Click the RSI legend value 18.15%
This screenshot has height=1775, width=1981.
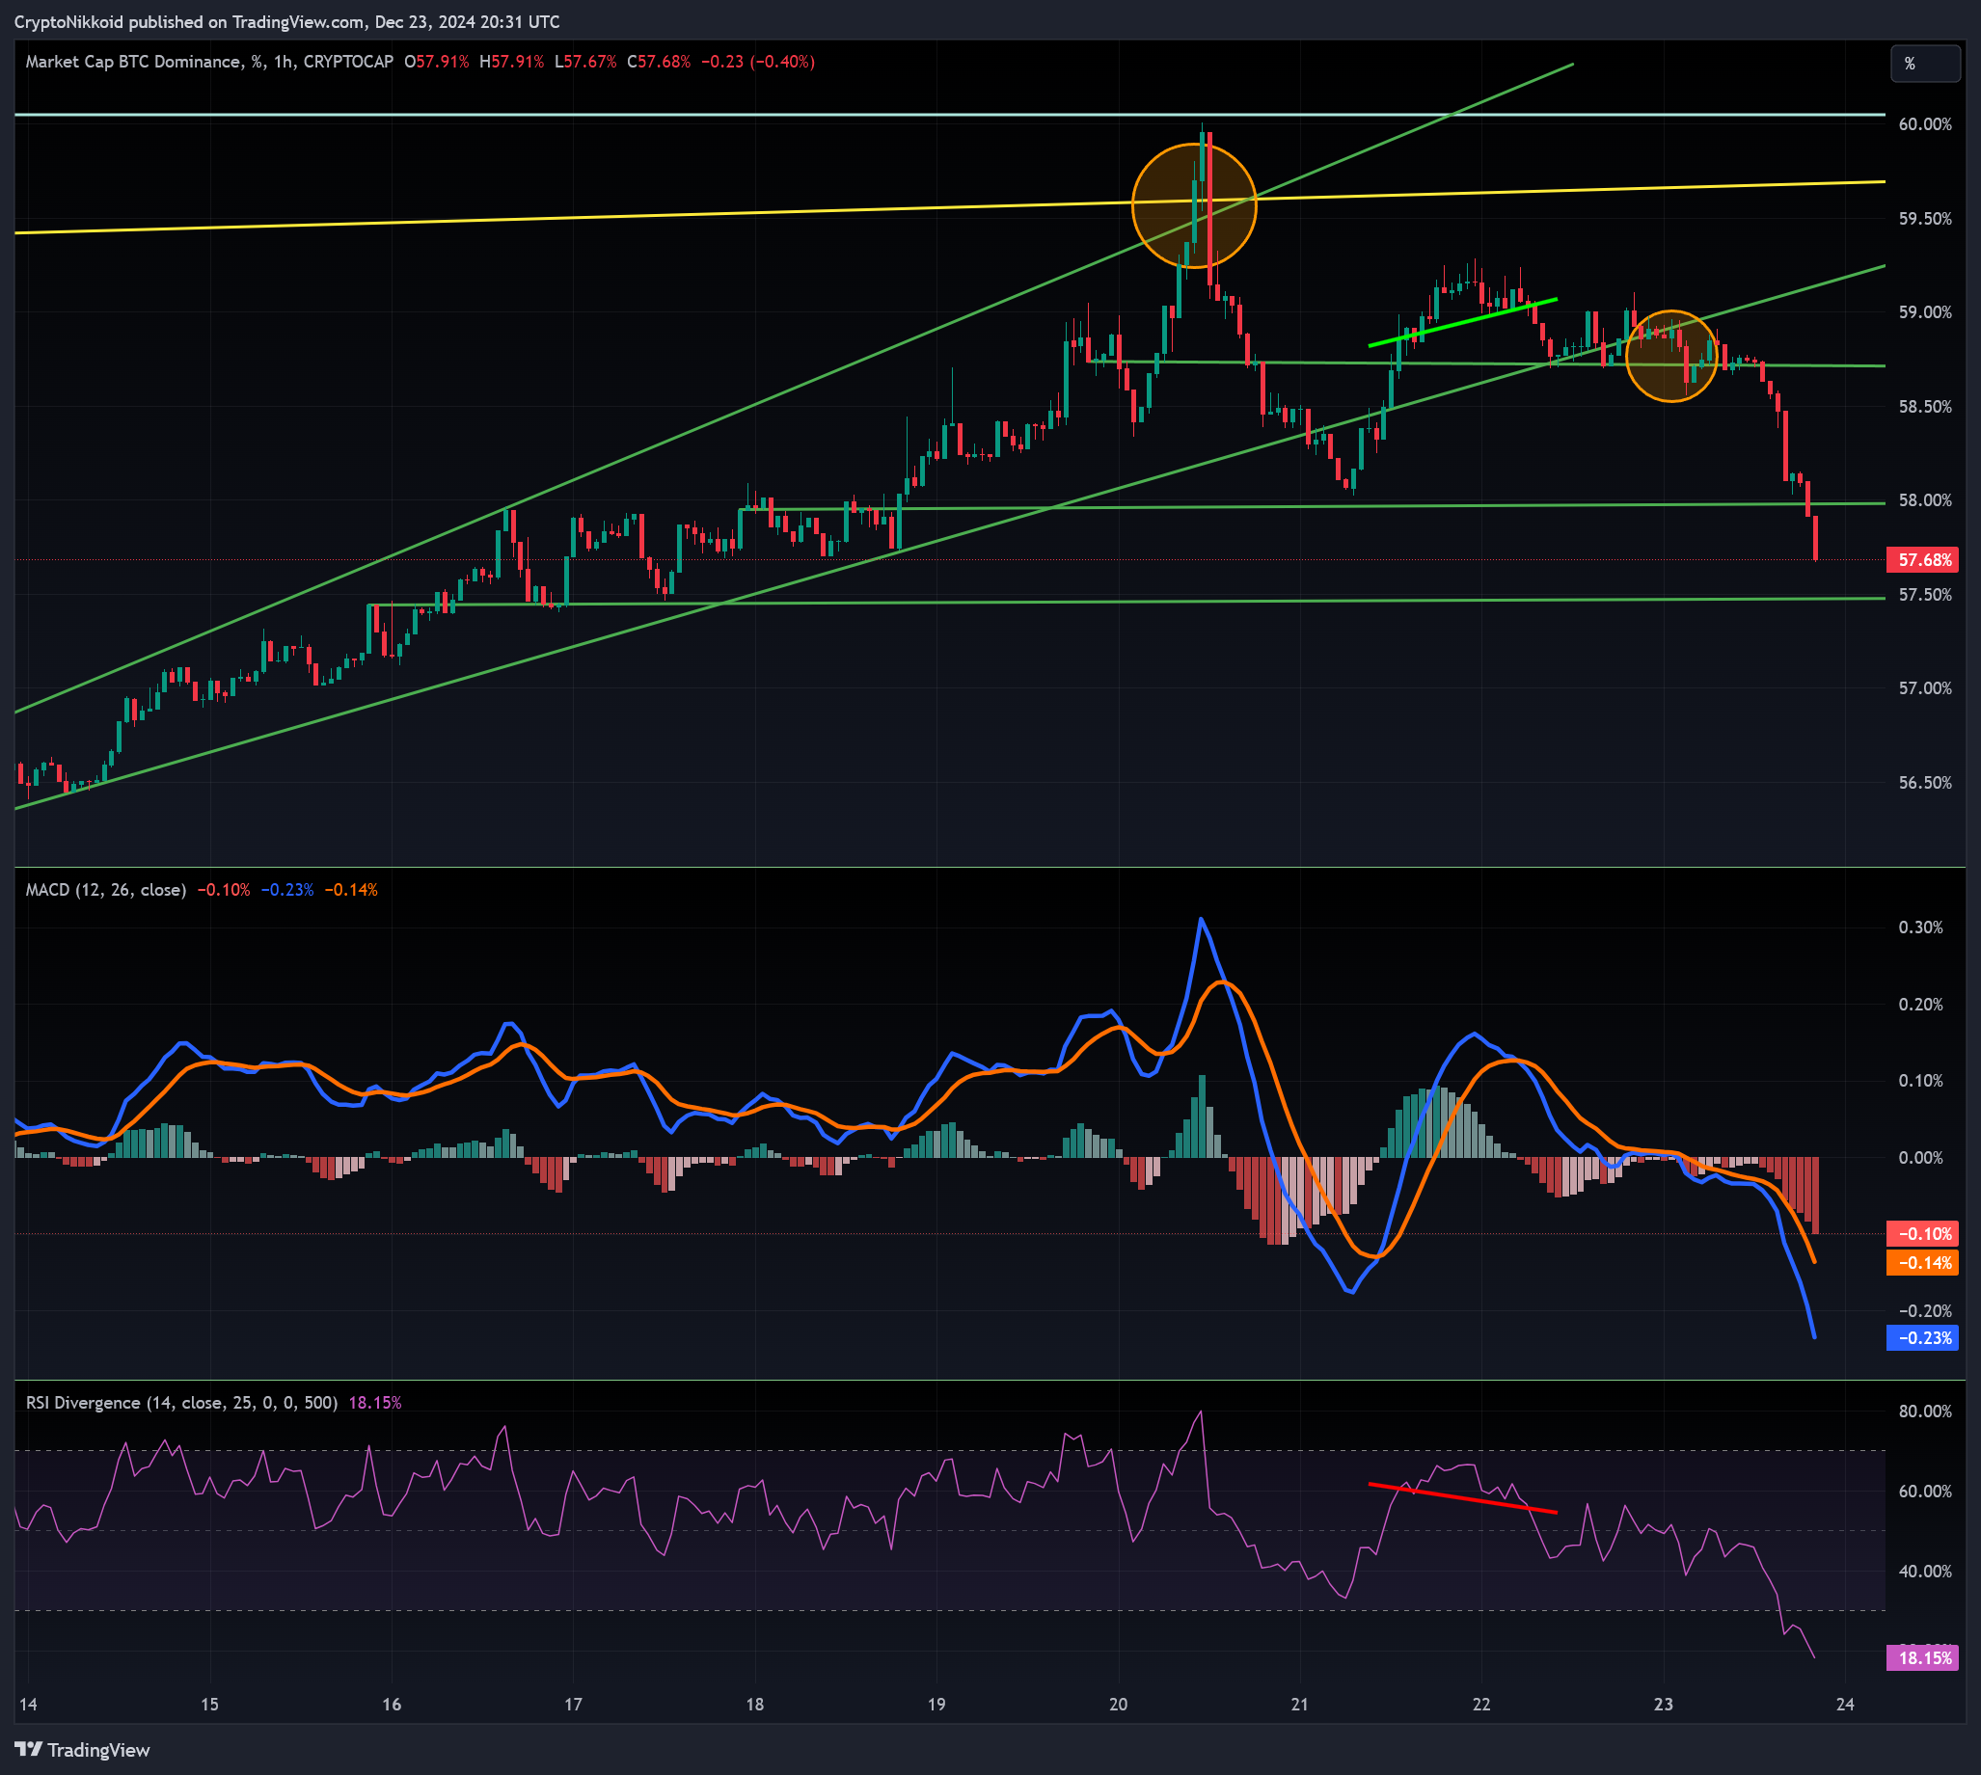374,1403
